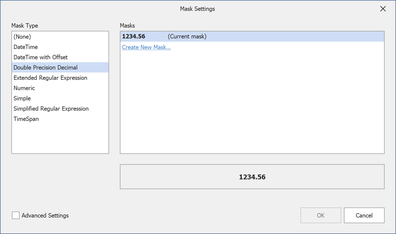Click empty space below TimeSpan in list
396x234 pixels.
[60, 138]
